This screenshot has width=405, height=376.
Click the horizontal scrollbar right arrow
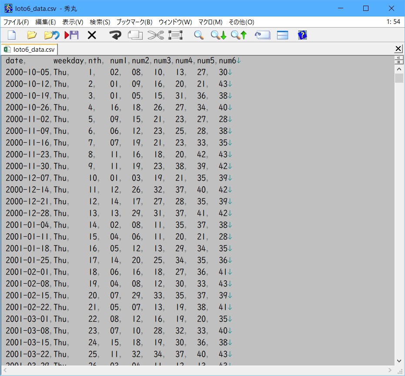point(390,371)
